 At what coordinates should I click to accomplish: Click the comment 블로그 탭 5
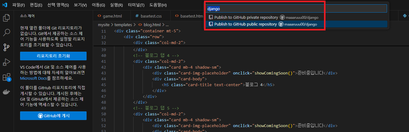coord(156,108)
